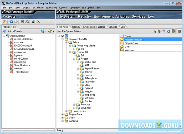Screen dimensions: 184x134
Task: Click the Active Projects monitors icon
Action: pos(4,31)
